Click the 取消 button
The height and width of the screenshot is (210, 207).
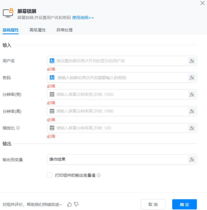(x=153, y=204)
